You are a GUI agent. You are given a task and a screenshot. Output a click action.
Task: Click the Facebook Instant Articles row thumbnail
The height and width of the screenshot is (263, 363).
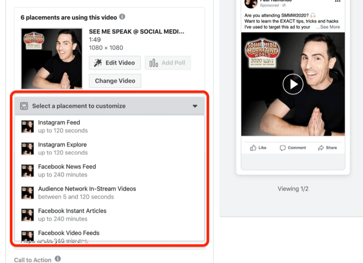[28, 215]
